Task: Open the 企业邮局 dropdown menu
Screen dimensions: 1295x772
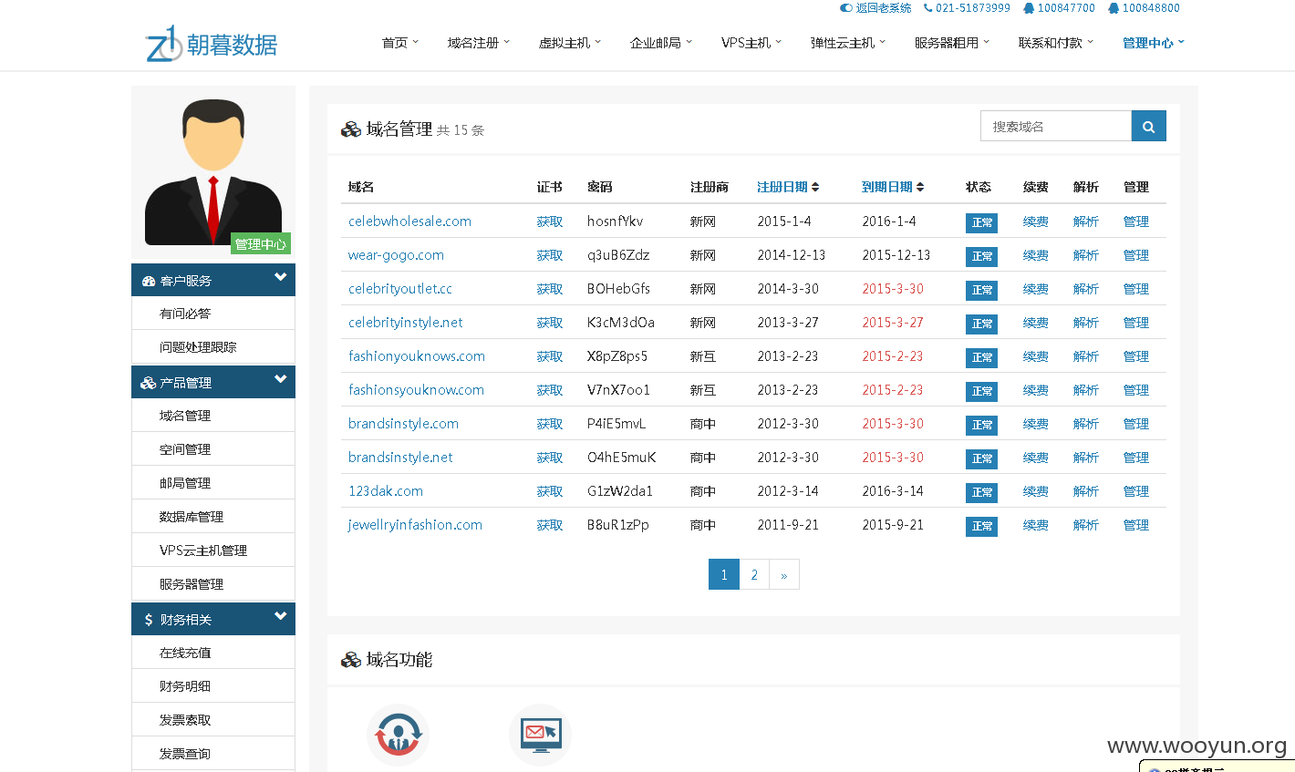Action: pos(661,43)
